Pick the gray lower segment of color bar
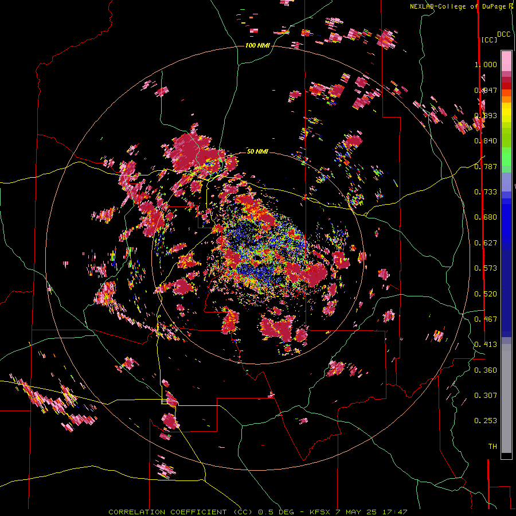516x516 pixels. point(506,398)
